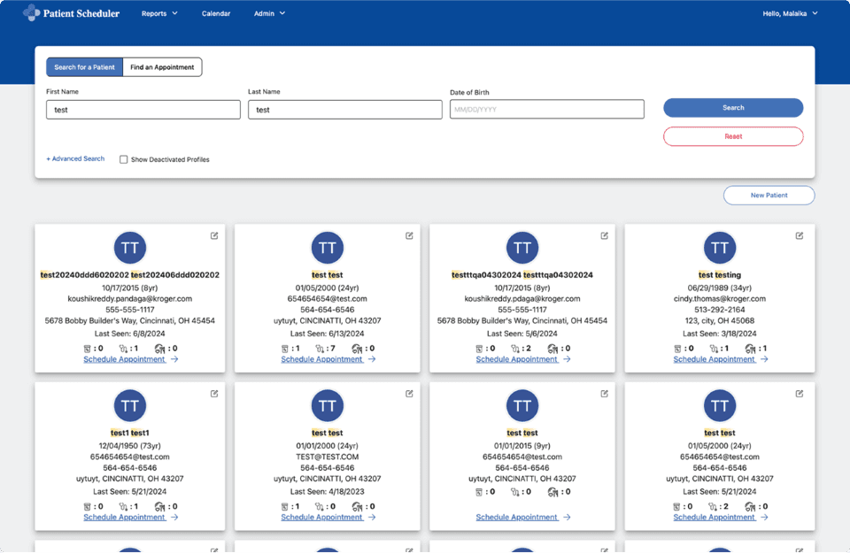Switch to the Search for a Patient tab

click(85, 67)
